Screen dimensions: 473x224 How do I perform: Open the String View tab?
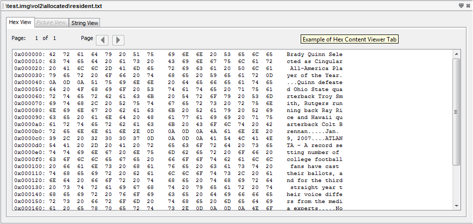pyautogui.click(x=84, y=23)
